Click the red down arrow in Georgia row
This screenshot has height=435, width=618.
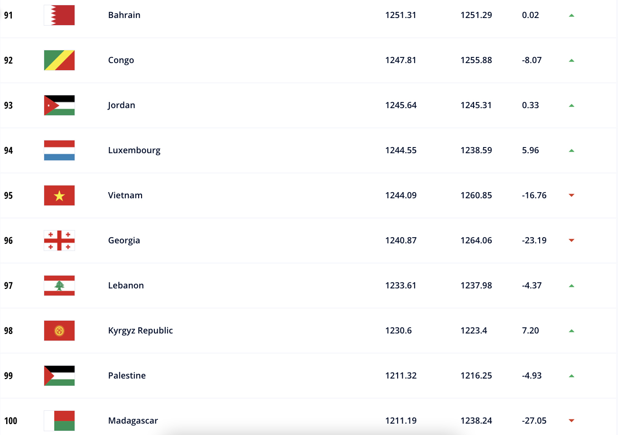pyautogui.click(x=571, y=241)
